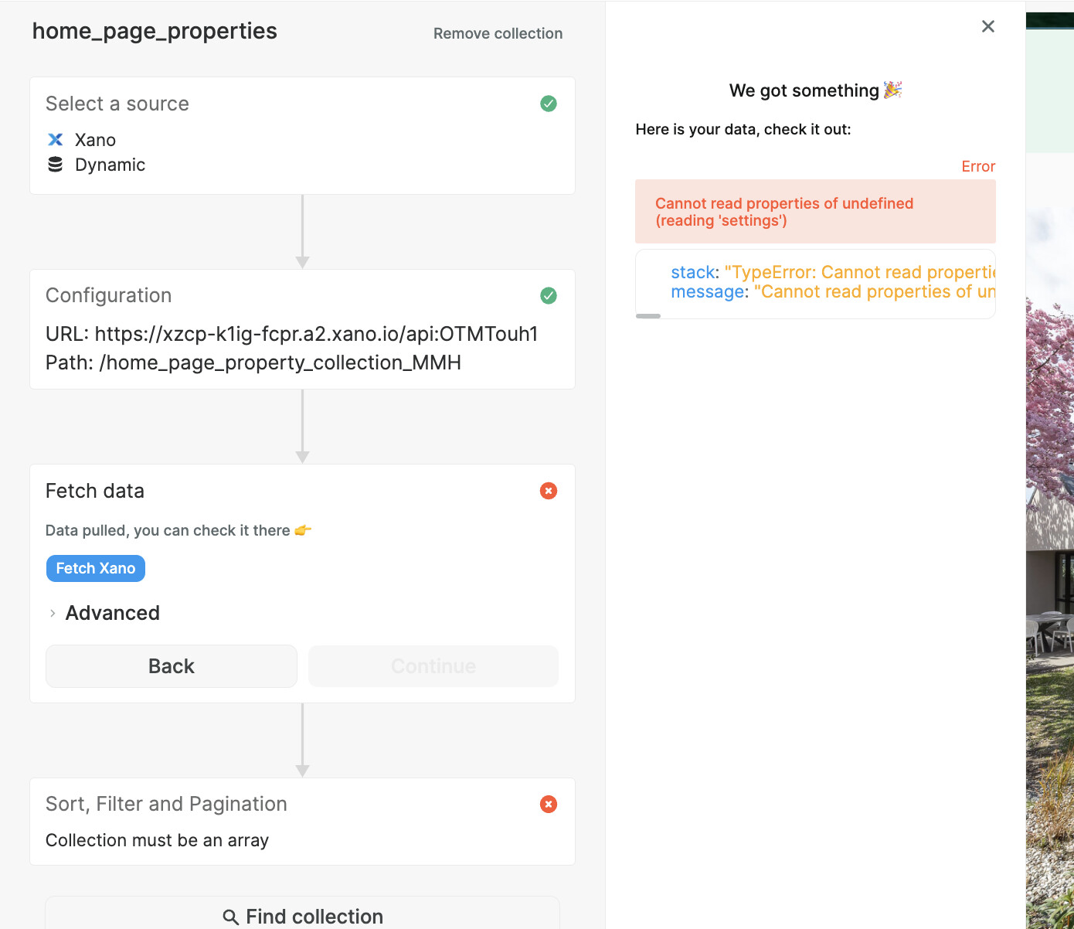1074x929 pixels.
Task: Click the red error icon on Sort, Filter and Pagination
Action: point(549,804)
